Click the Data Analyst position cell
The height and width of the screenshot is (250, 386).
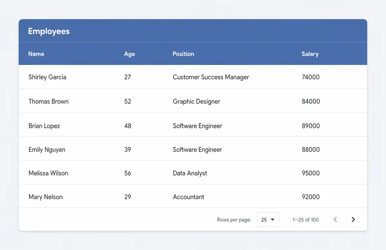190,173
